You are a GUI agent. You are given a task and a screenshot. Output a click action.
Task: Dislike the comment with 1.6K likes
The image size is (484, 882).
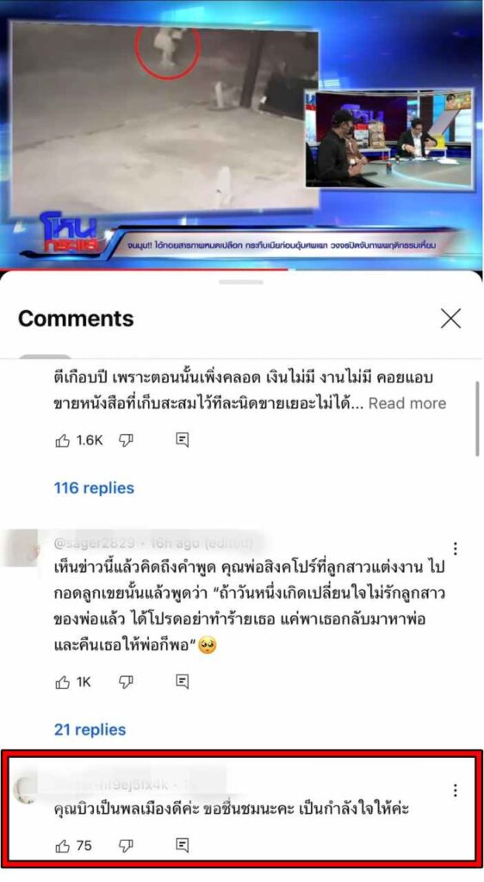(126, 441)
